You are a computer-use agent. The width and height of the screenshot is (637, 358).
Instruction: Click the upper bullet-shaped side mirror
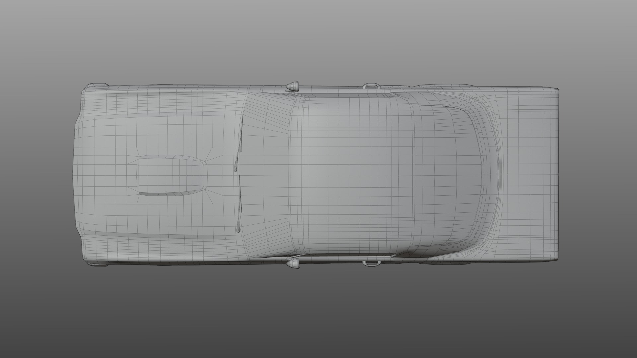pyautogui.click(x=293, y=86)
